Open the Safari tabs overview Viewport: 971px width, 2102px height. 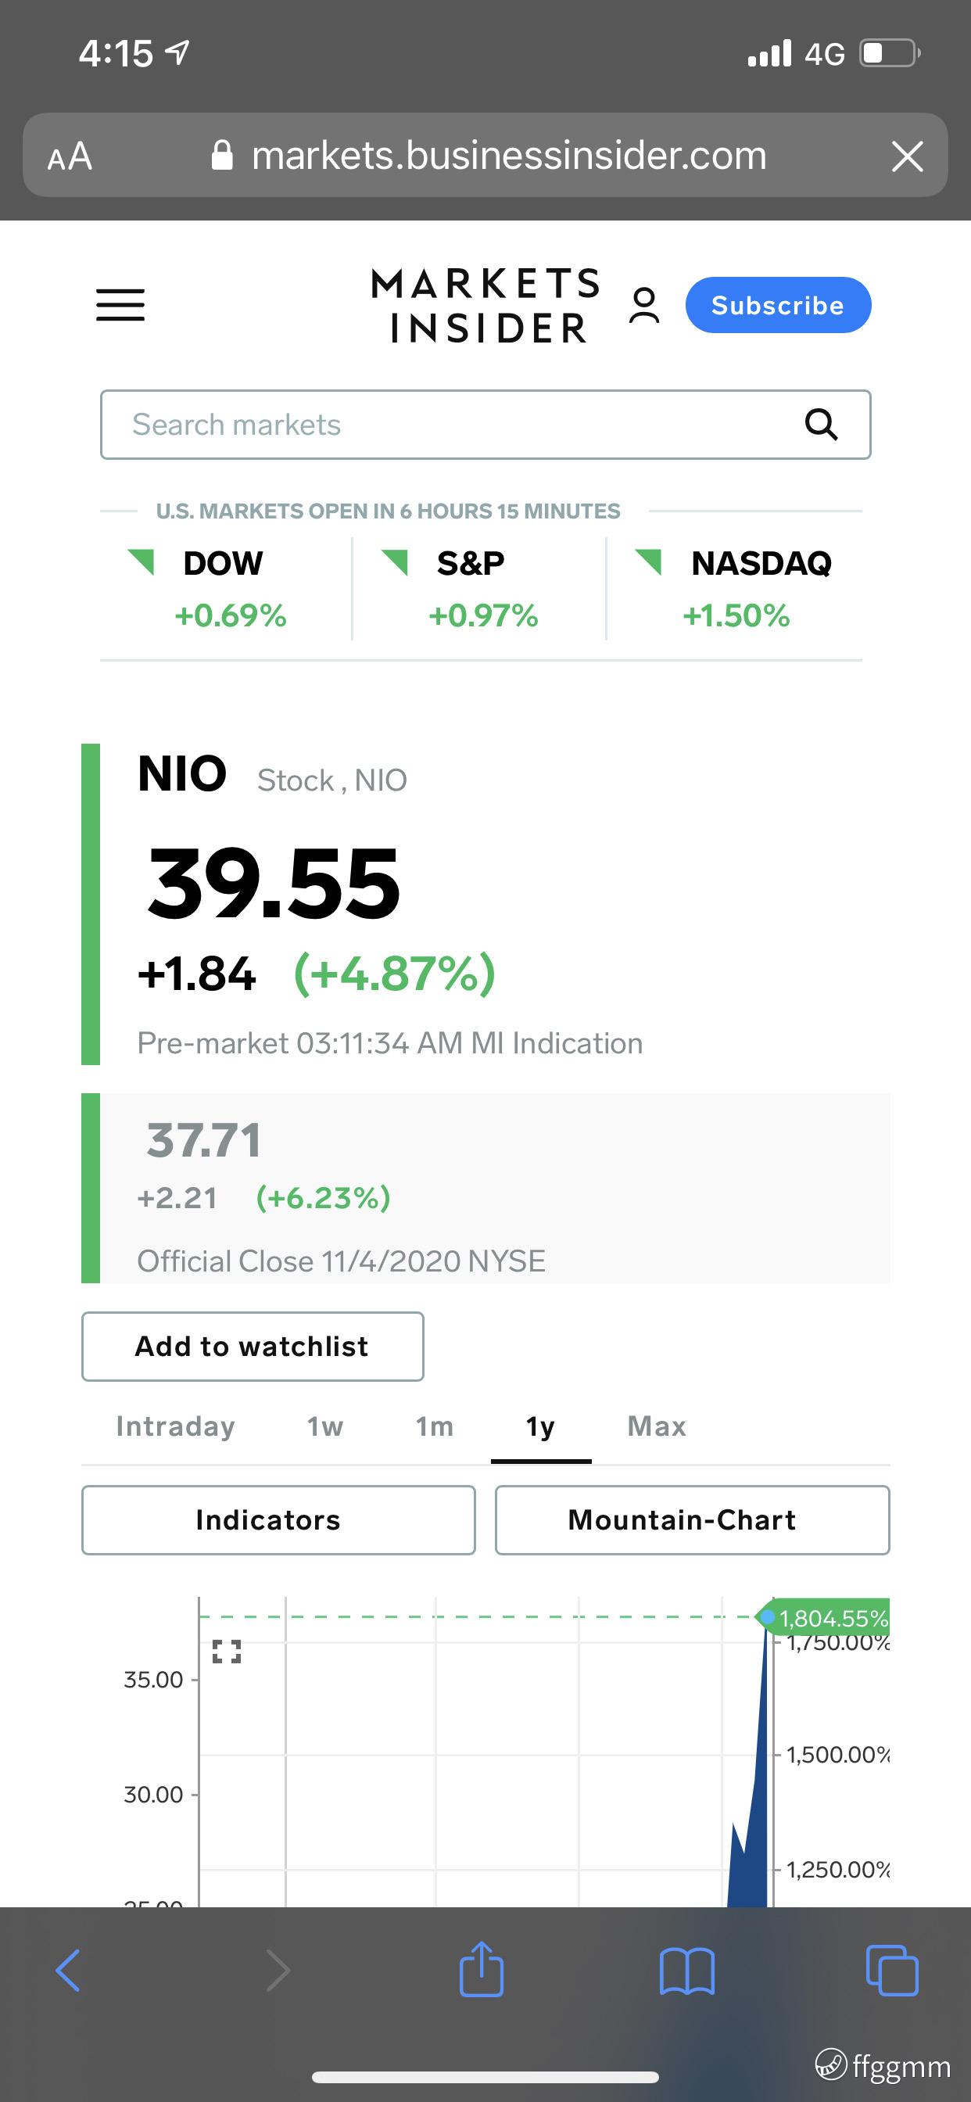(x=892, y=1971)
